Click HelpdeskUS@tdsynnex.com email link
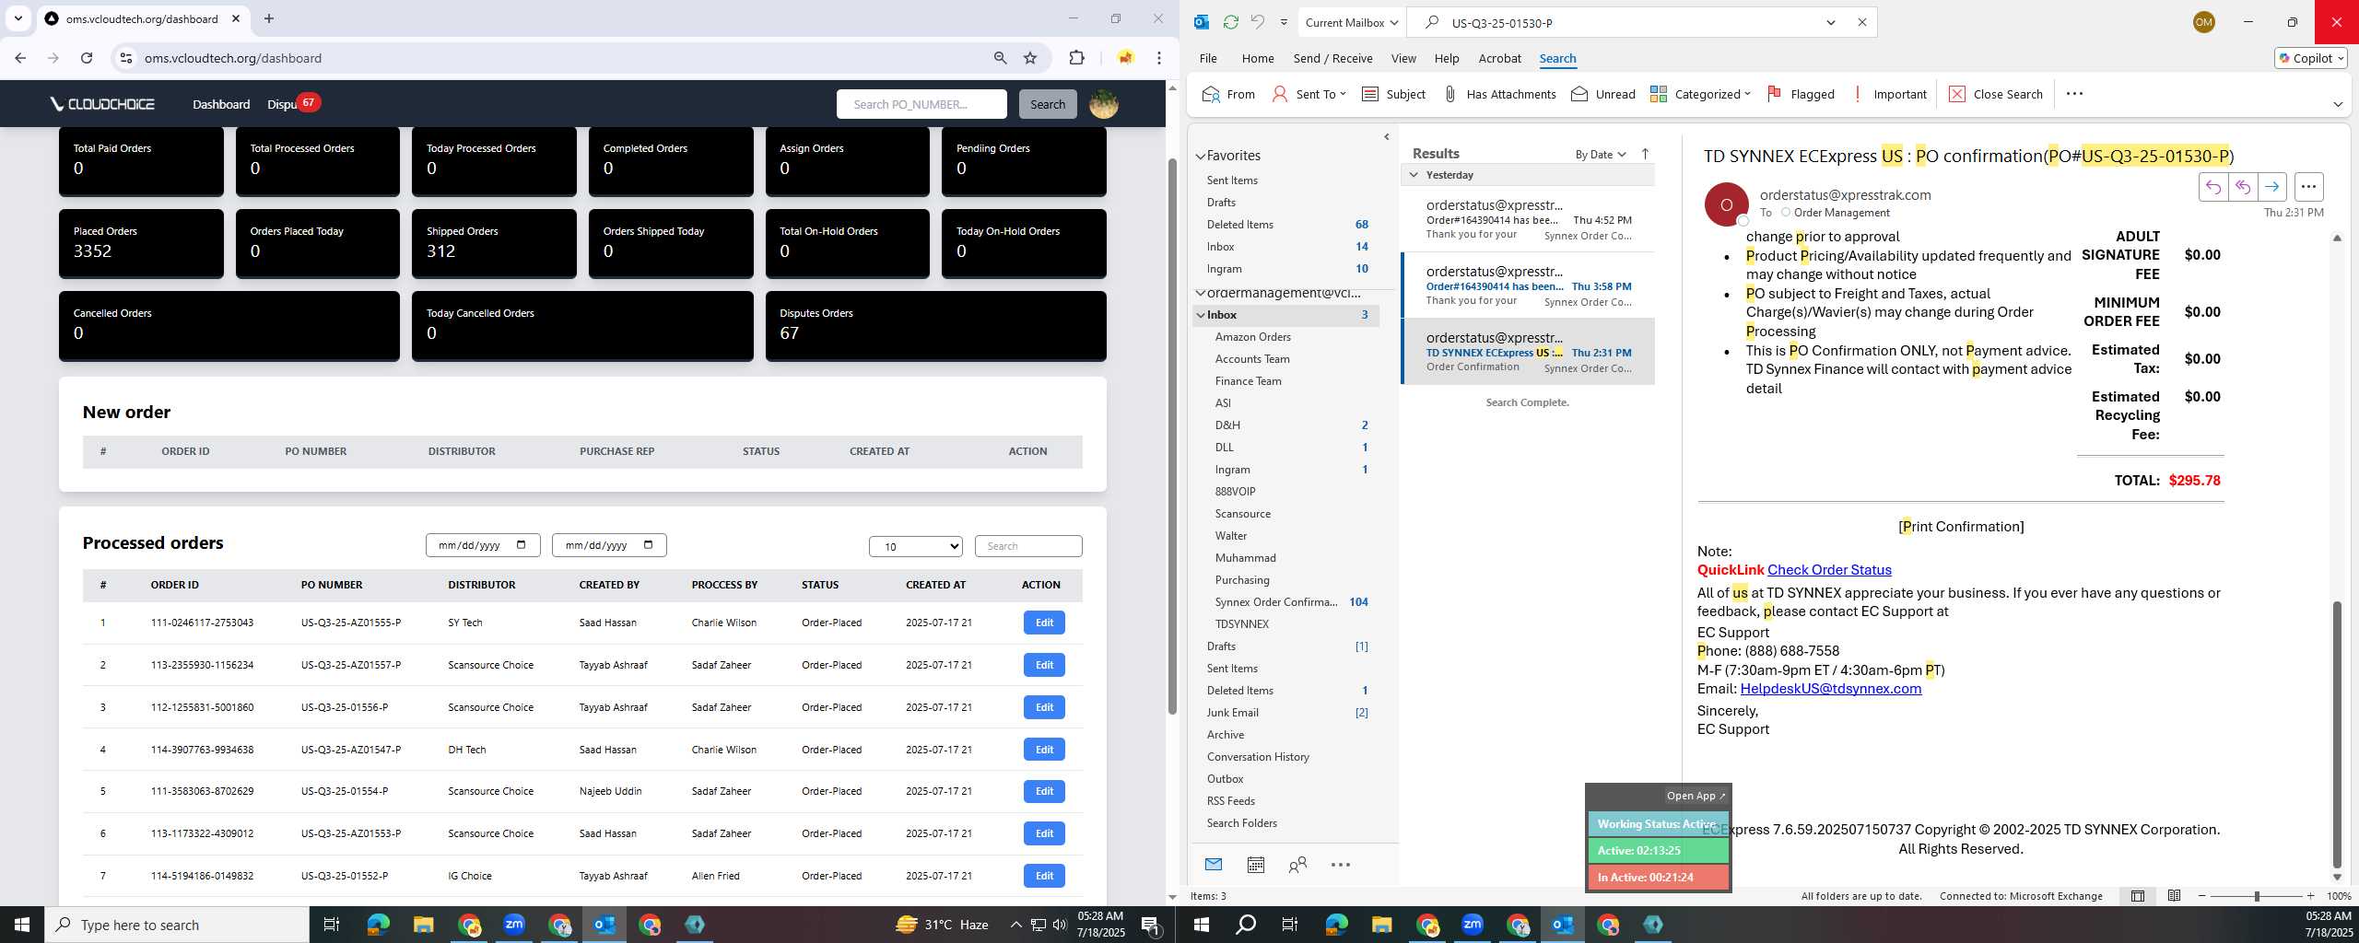 tap(1830, 689)
